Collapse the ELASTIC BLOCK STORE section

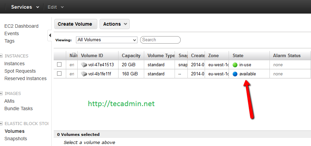click(1, 124)
